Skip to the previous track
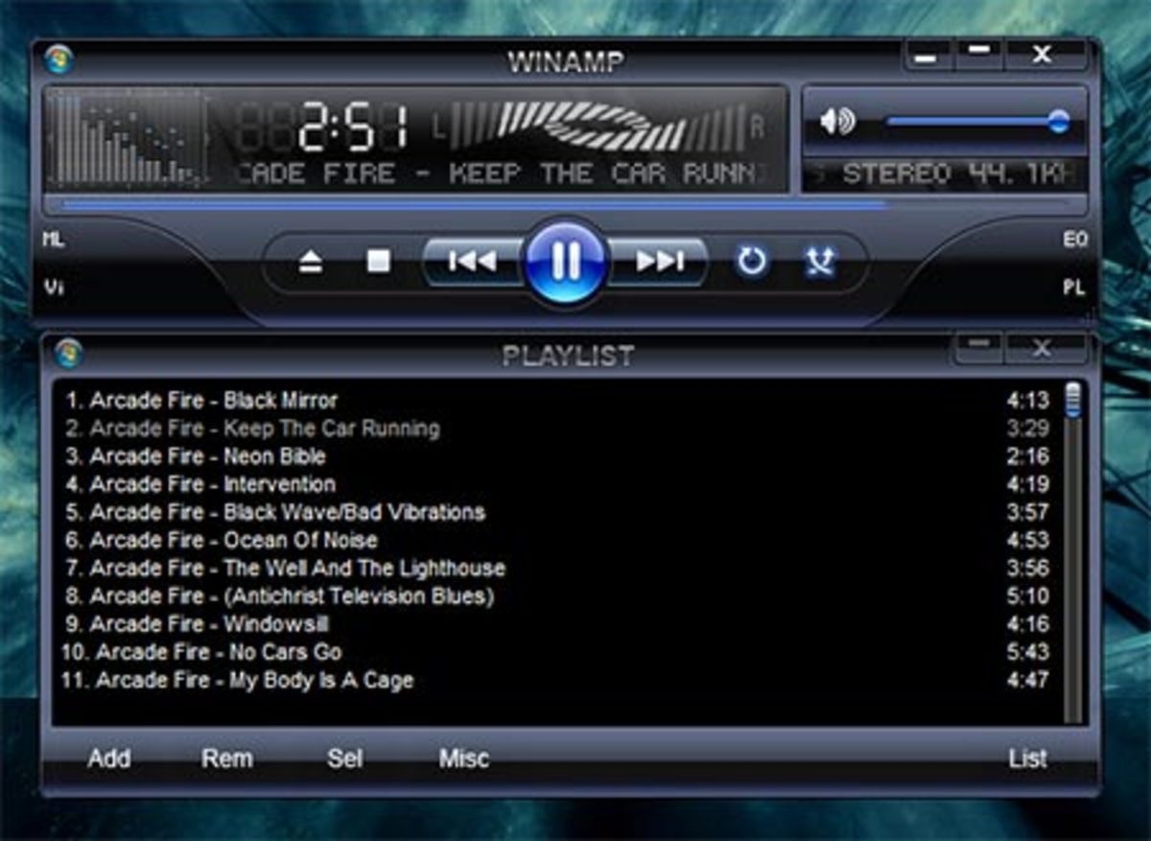This screenshot has height=841, width=1151. [472, 261]
